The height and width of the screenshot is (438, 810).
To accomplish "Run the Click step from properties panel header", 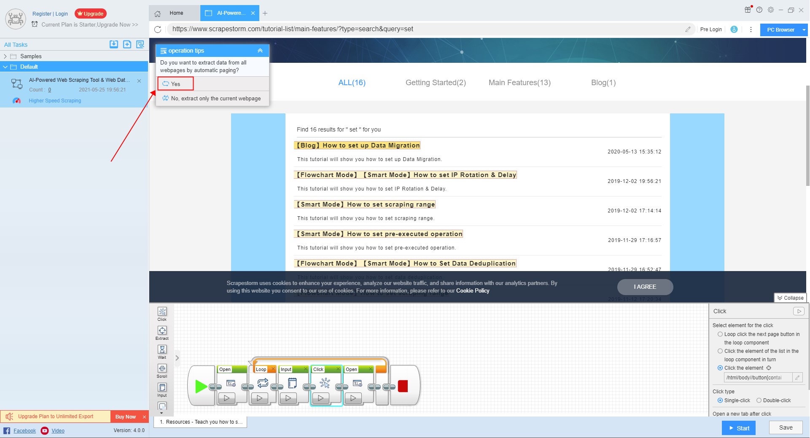I will [x=799, y=311].
